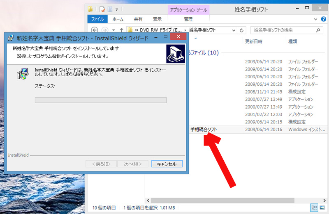Expand the Explorer ribbon chevron
The height and width of the screenshot is (214, 329).
pyautogui.click(x=315, y=19)
